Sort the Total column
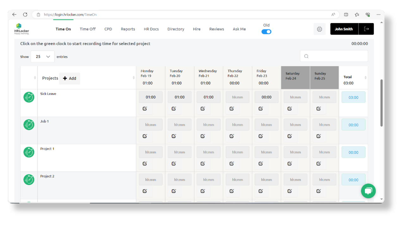405x227 pixels. [365, 78]
